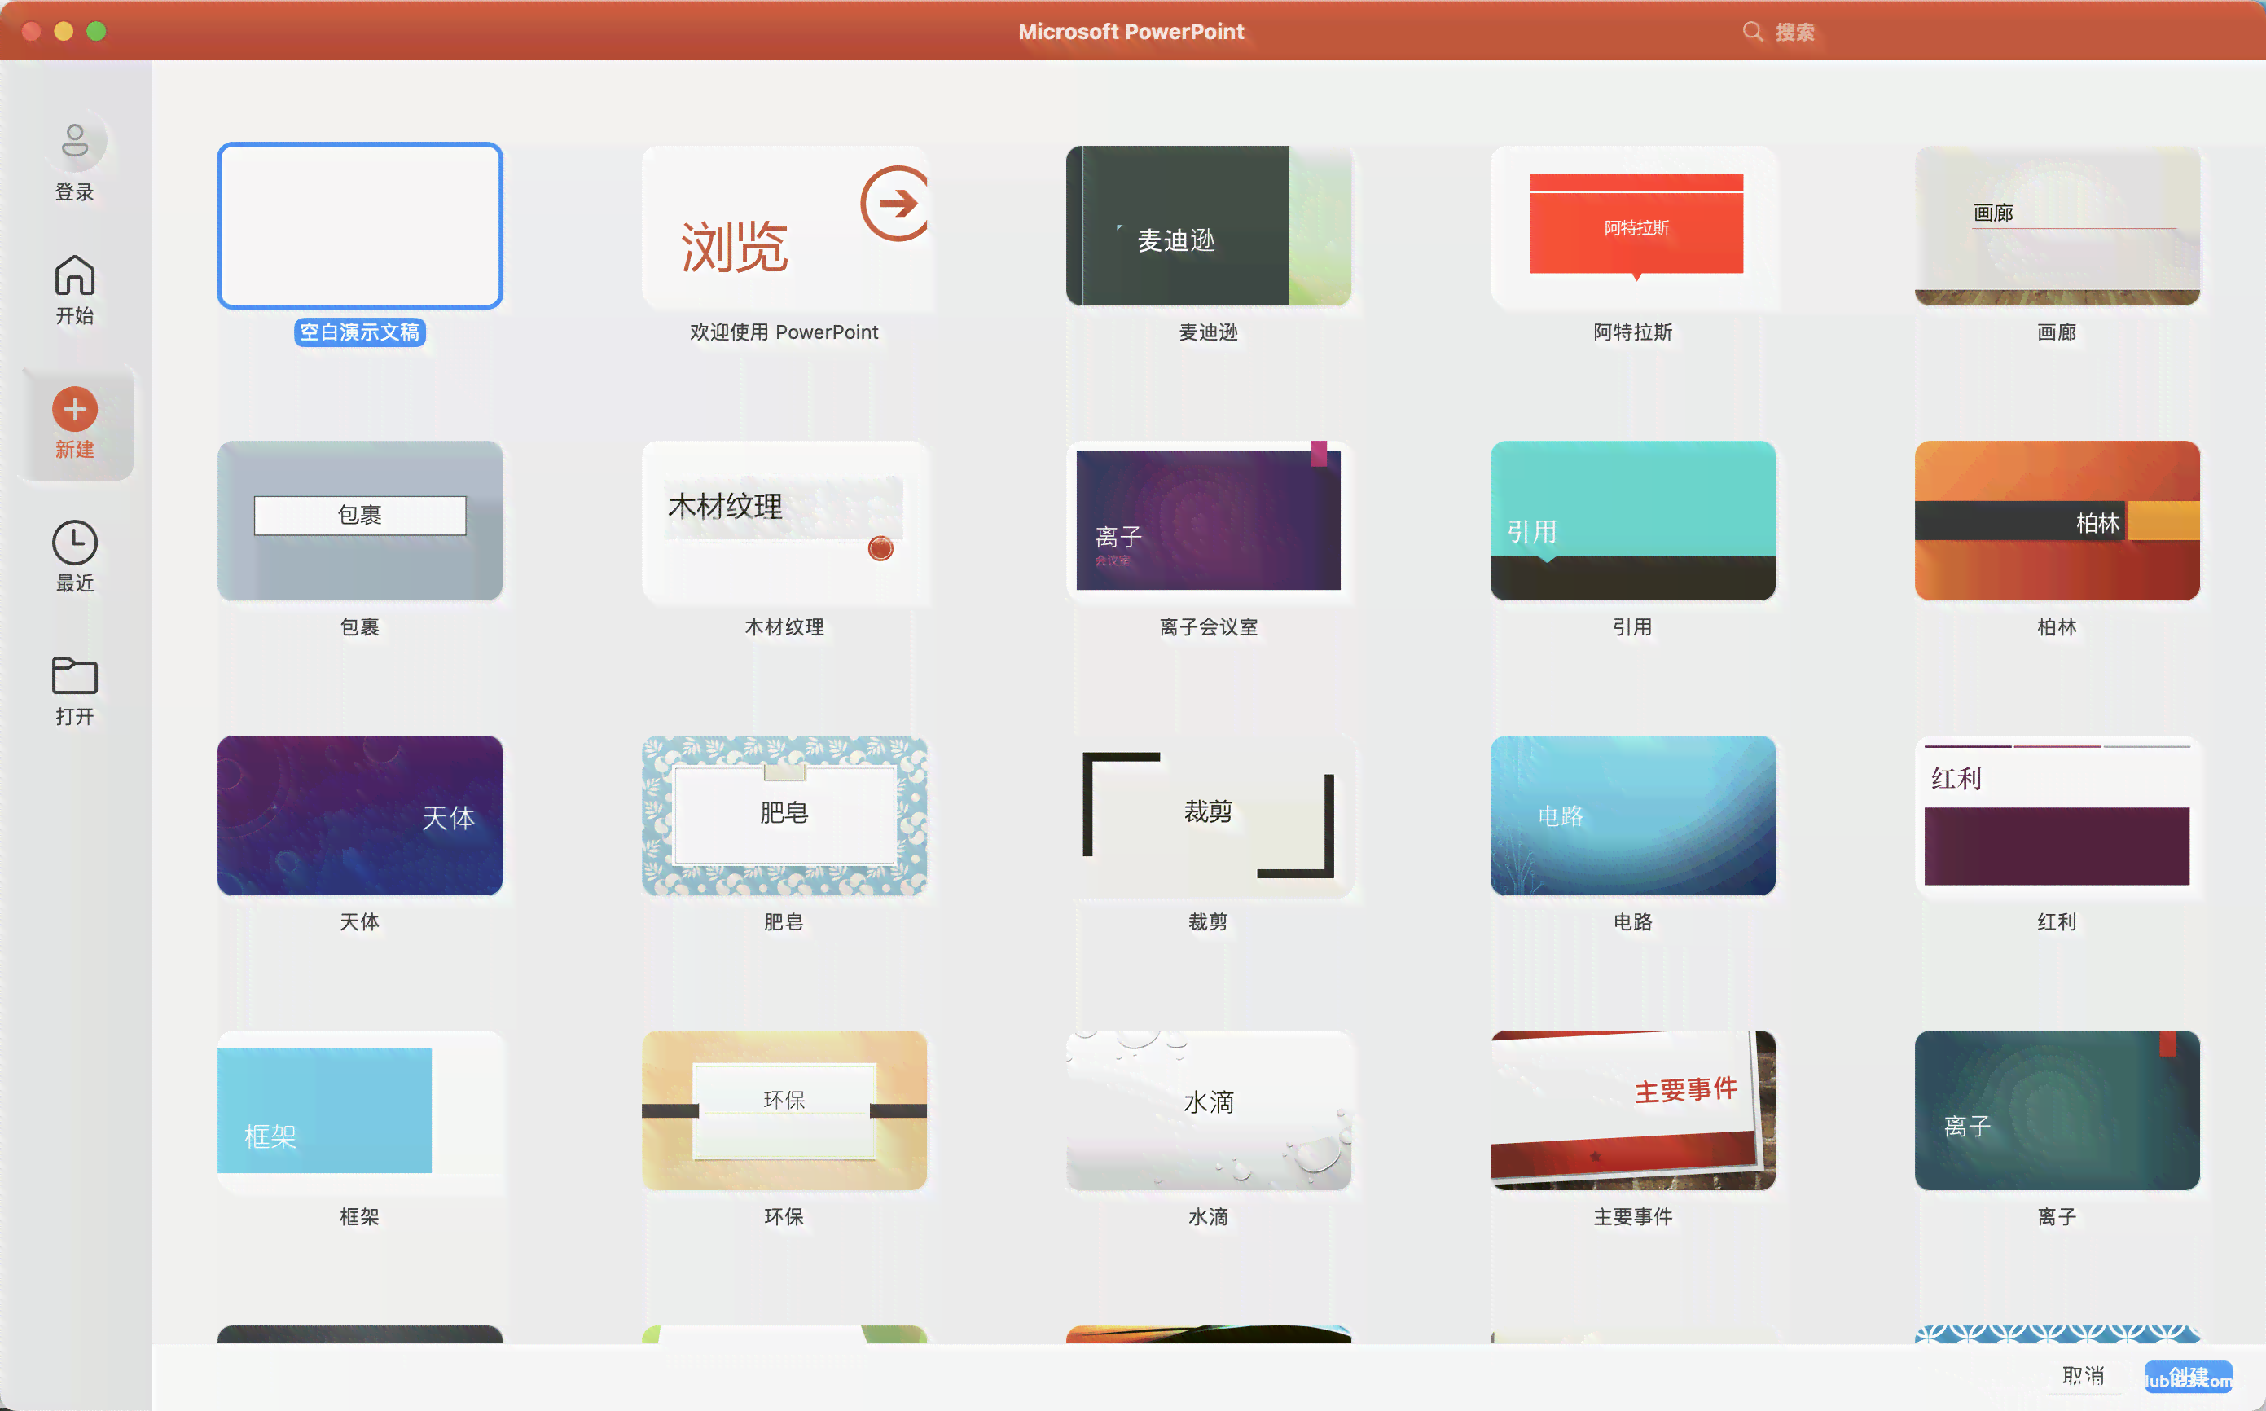Select the 新建 plus icon
2266x1411 pixels.
pyautogui.click(x=75, y=410)
